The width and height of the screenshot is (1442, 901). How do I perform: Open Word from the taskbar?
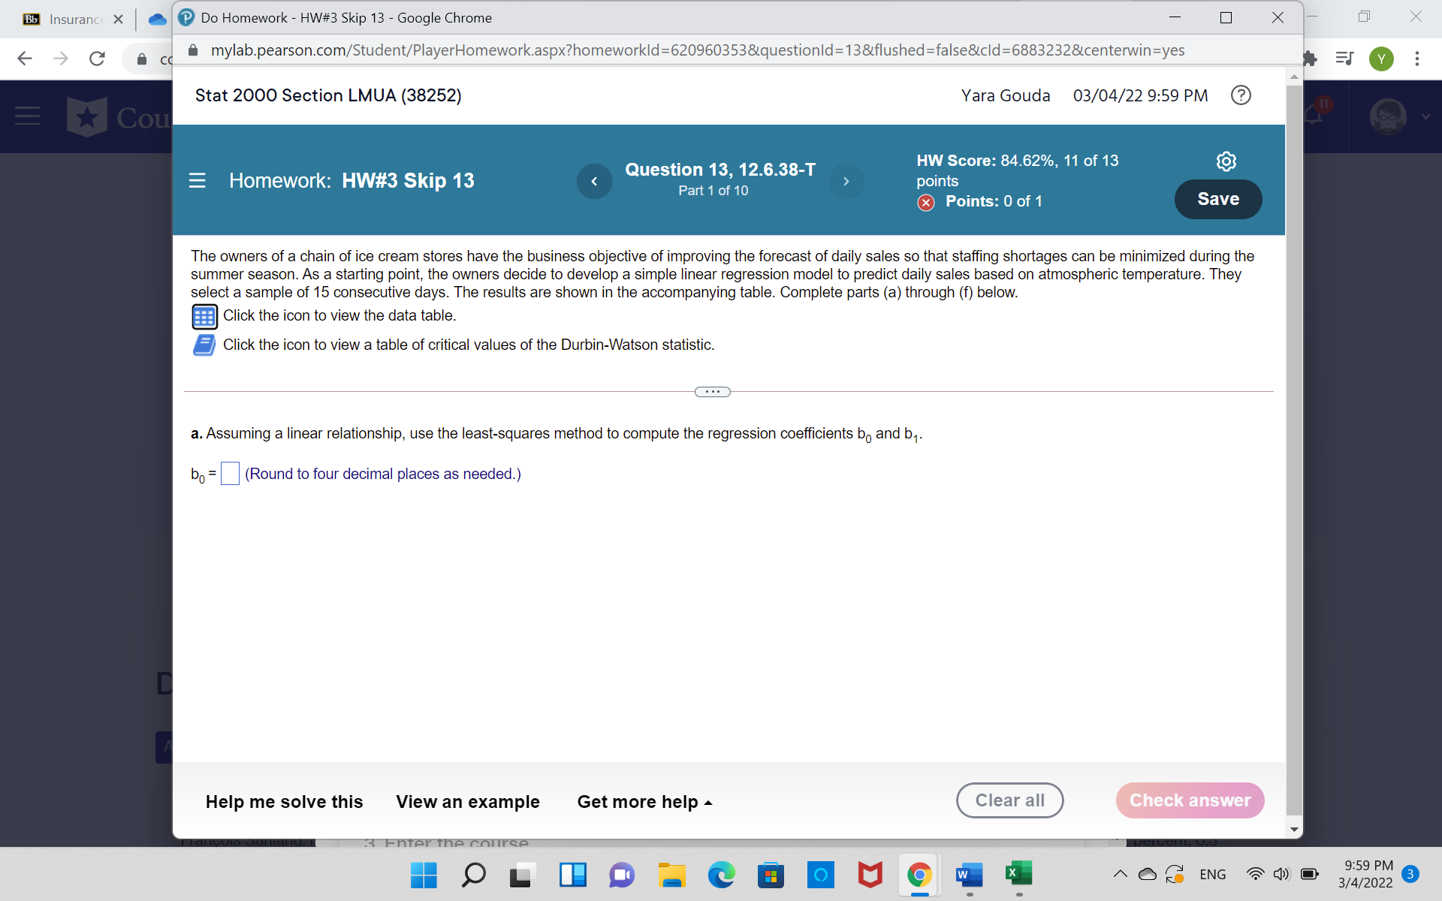click(x=969, y=874)
